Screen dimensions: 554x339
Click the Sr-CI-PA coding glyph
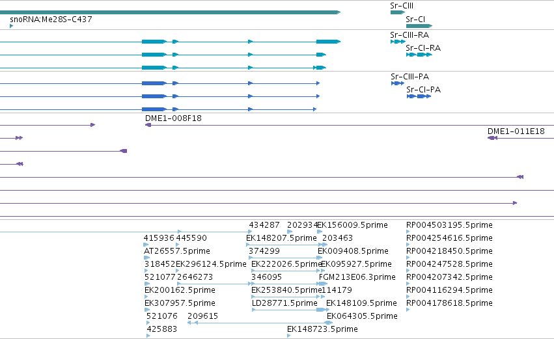pyautogui.click(x=419, y=96)
